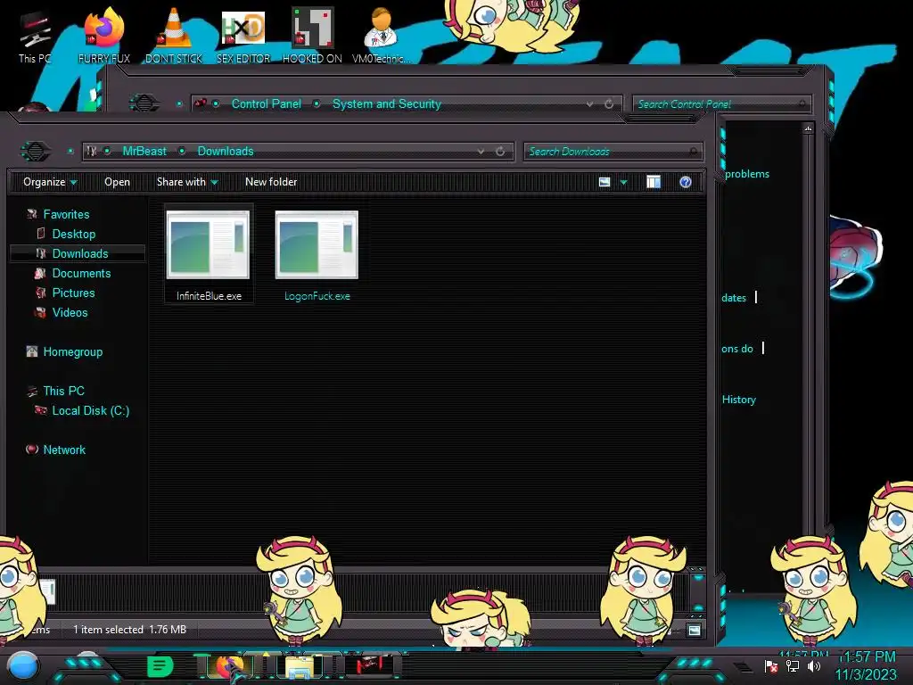Open the taskbar clock and date

[x=867, y=665]
